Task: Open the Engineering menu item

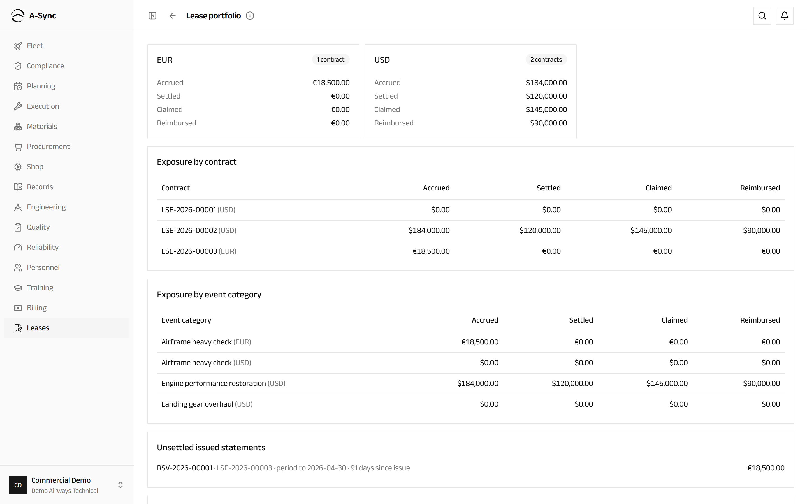Action: (x=67, y=207)
